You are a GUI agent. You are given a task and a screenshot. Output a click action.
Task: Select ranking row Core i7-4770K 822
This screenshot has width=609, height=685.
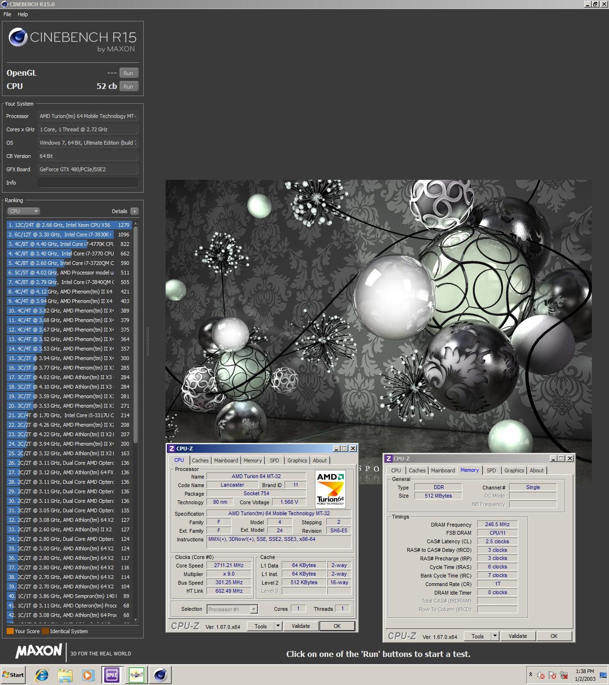click(69, 244)
